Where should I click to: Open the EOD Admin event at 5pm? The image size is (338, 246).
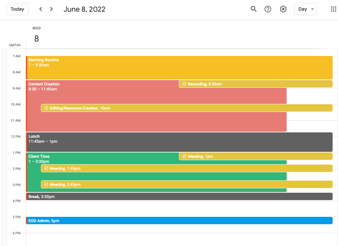pyautogui.click(x=134, y=221)
